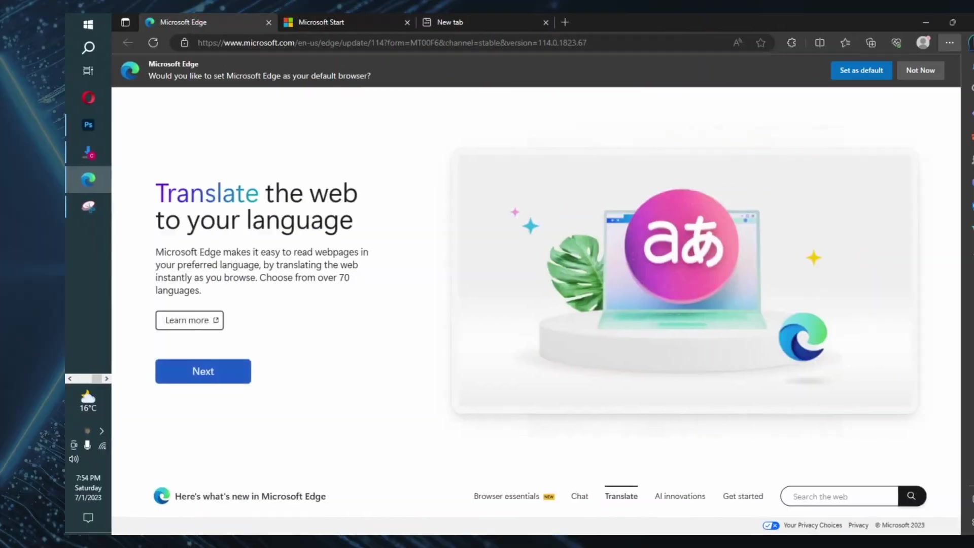The width and height of the screenshot is (974, 548).
Task: Go to AI innovations section
Action: click(680, 496)
